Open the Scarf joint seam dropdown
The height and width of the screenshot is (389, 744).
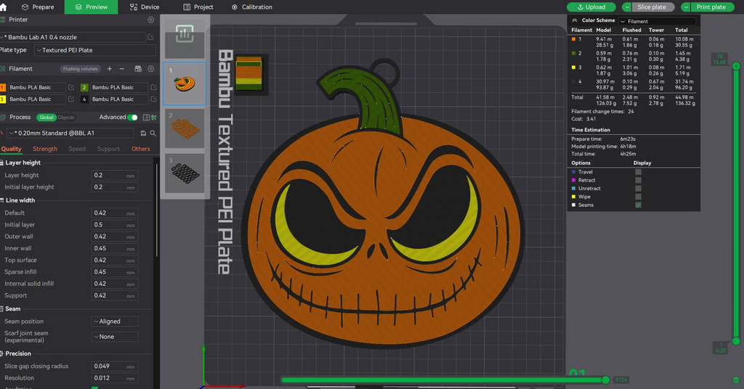tap(114, 337)
